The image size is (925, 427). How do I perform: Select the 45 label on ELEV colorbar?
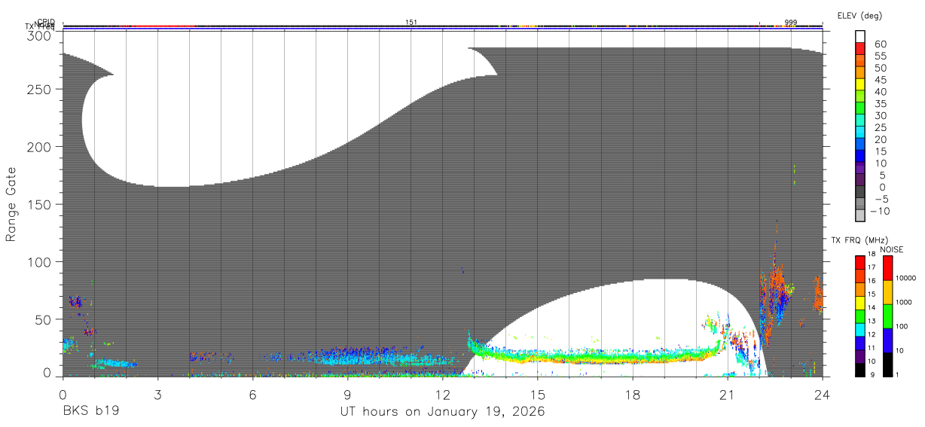(880, 79)
